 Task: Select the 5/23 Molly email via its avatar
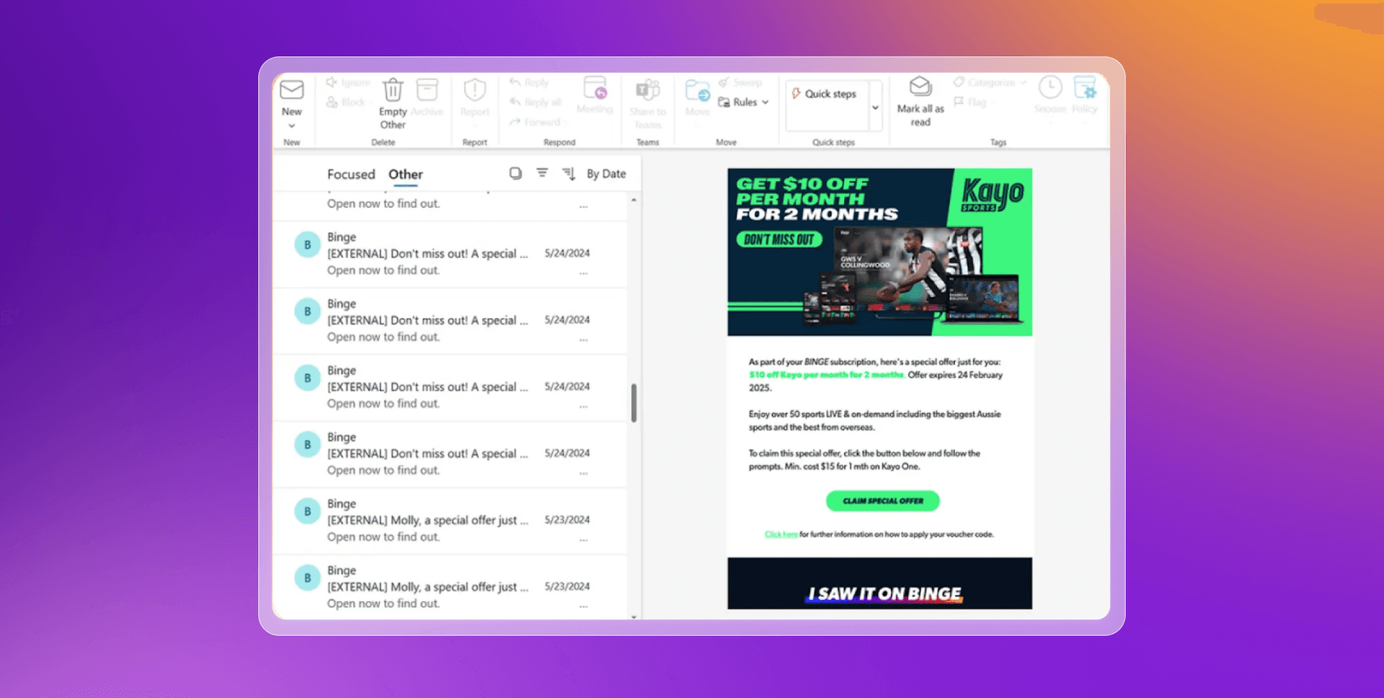click(x=307, y=510)
